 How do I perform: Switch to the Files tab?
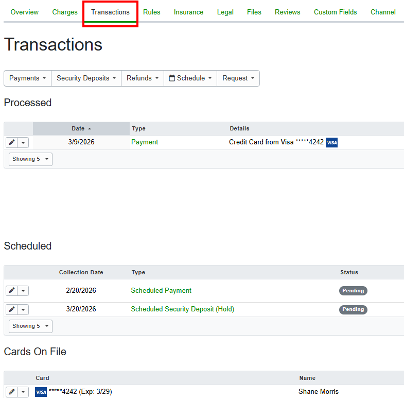click(254, 12)
